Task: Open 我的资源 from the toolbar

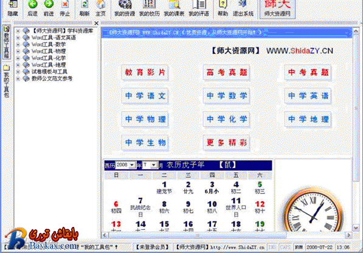Action: (x=125, y=8)
